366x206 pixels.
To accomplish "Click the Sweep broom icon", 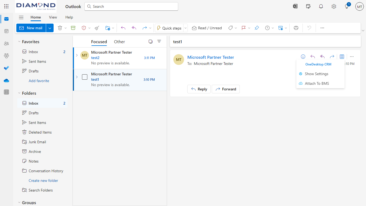I will pos(97,28).
